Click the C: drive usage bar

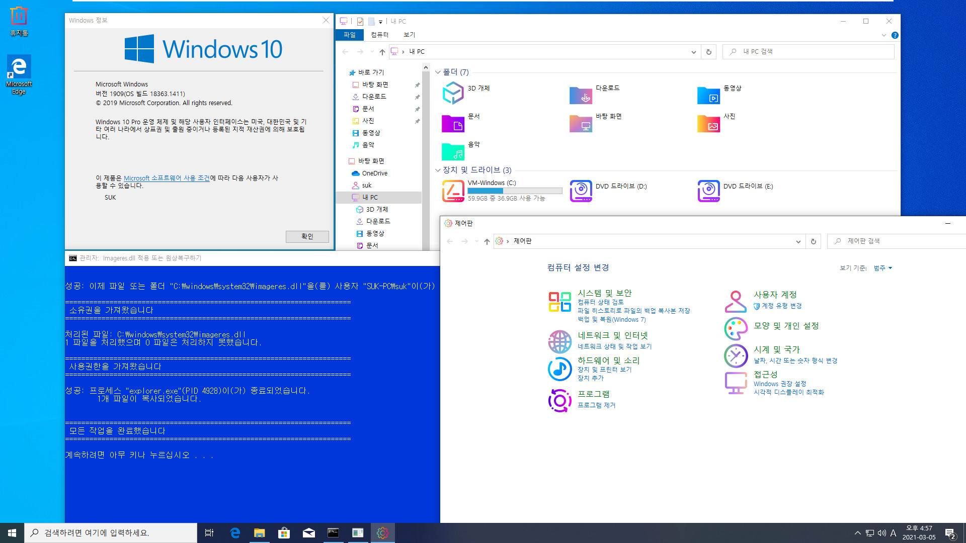pyautogui.click(x=515, y=191)
